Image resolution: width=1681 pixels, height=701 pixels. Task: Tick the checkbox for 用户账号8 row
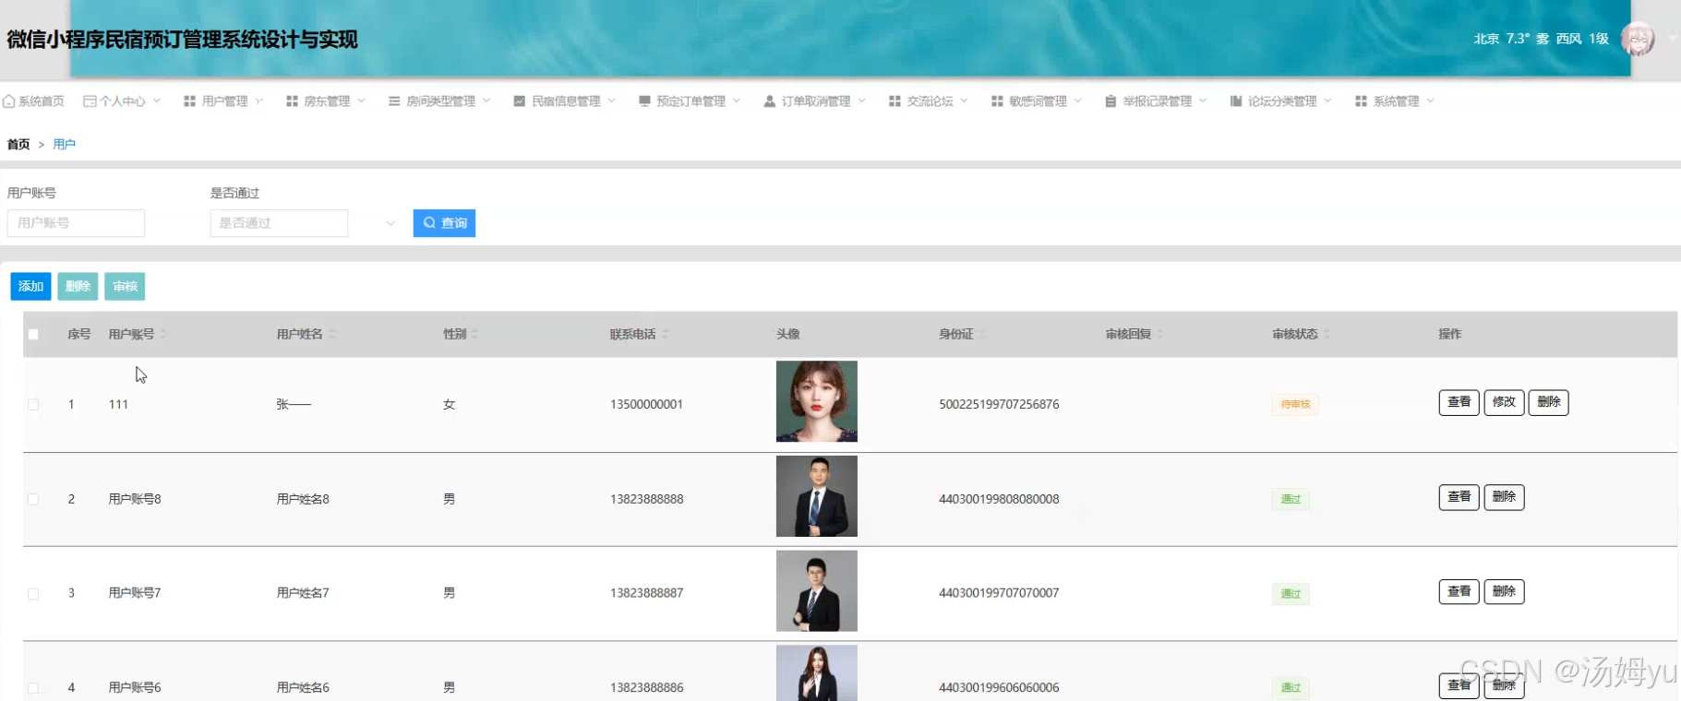tap(33, 499)
